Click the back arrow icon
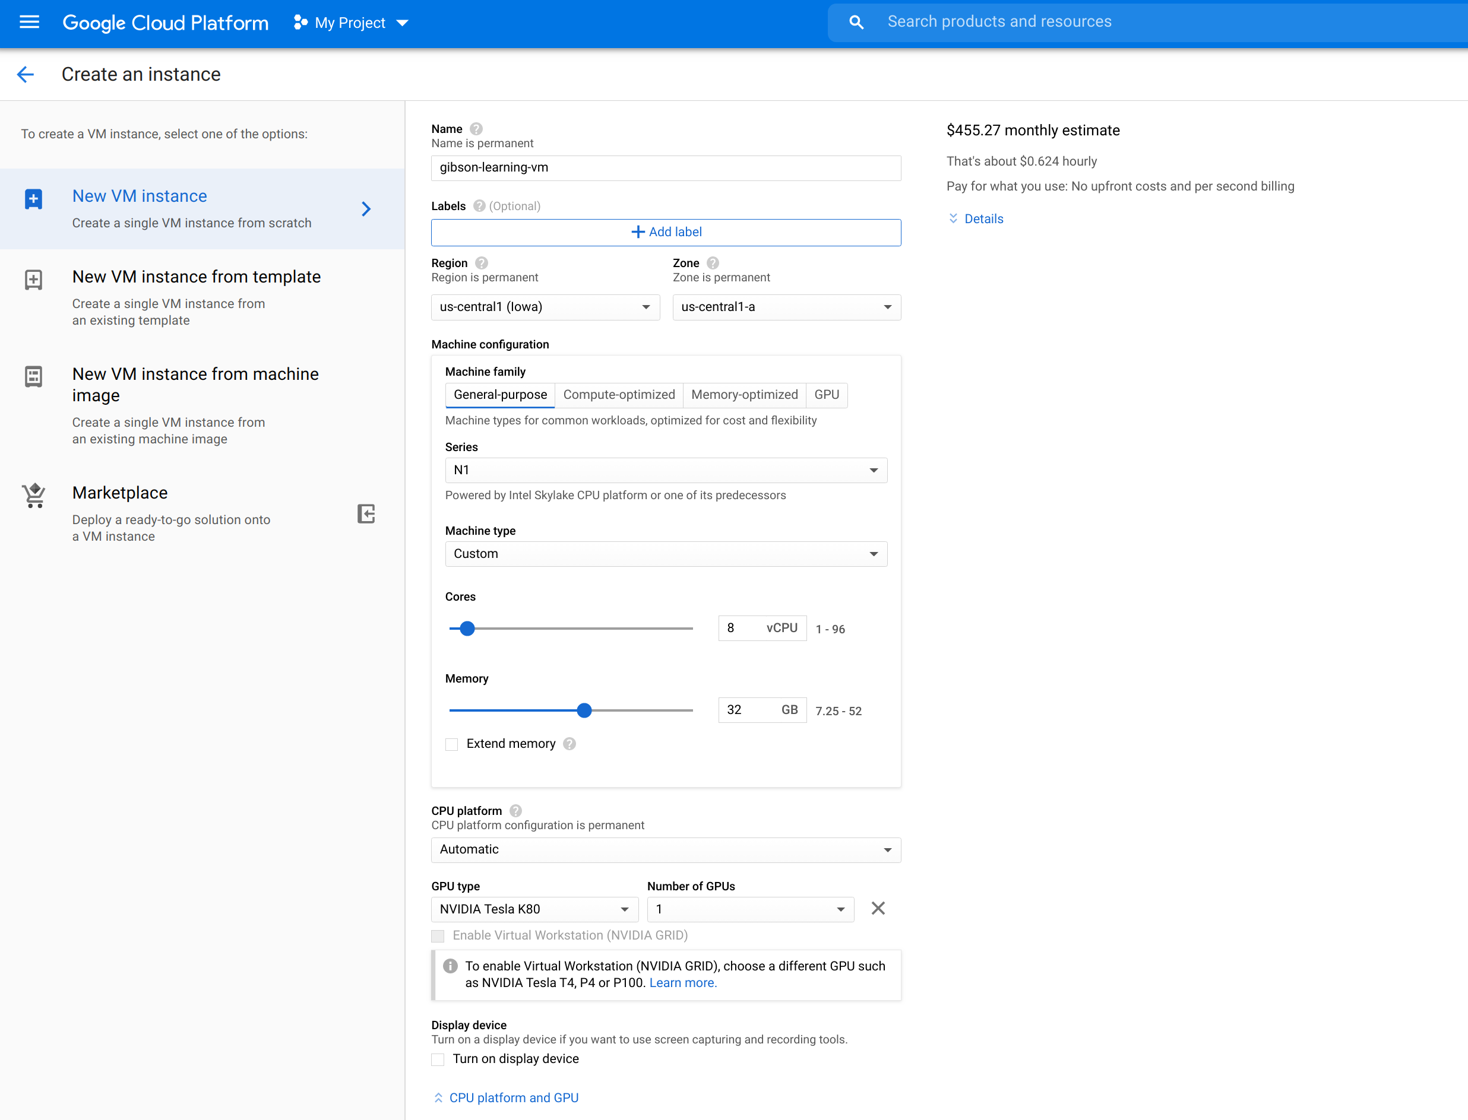Viewport: 1468px width, 1120px height. pos(26,74)
